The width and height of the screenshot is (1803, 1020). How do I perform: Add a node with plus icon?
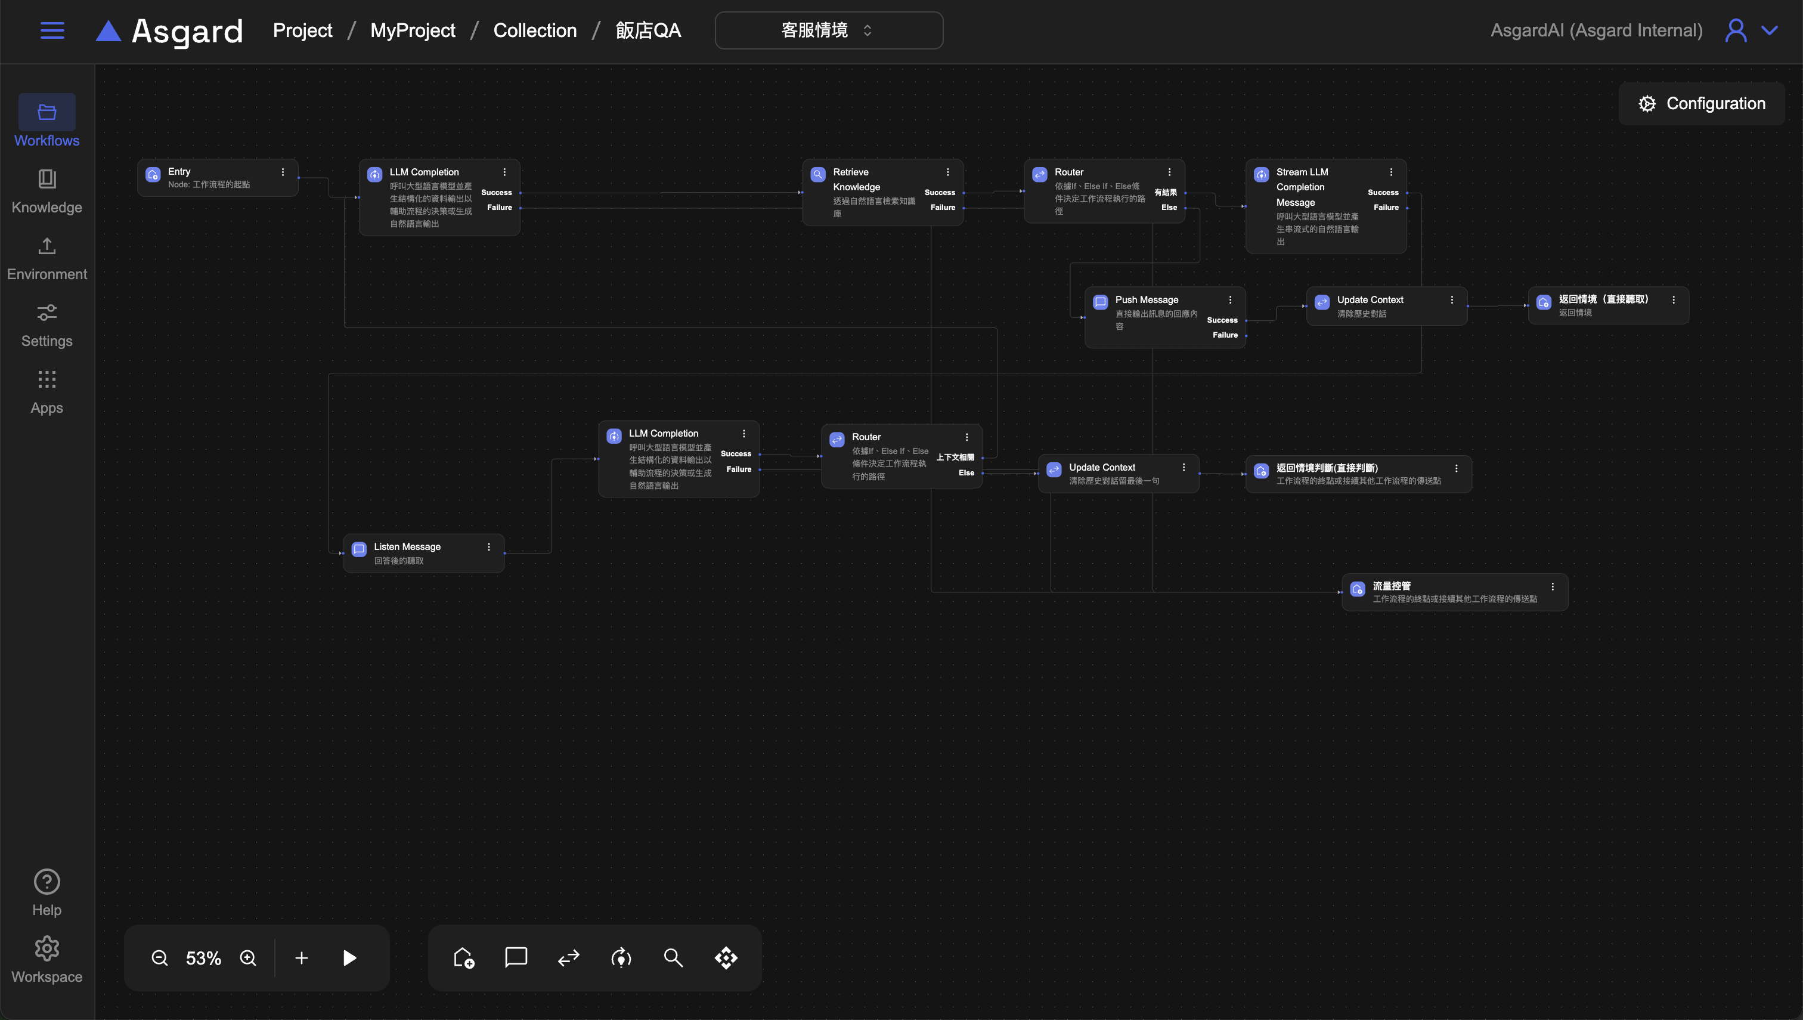tap(301, 957)
